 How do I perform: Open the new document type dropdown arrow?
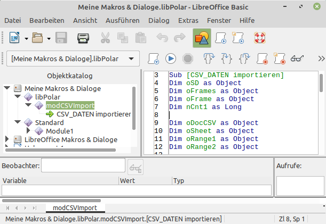click(x=26, y=39)
